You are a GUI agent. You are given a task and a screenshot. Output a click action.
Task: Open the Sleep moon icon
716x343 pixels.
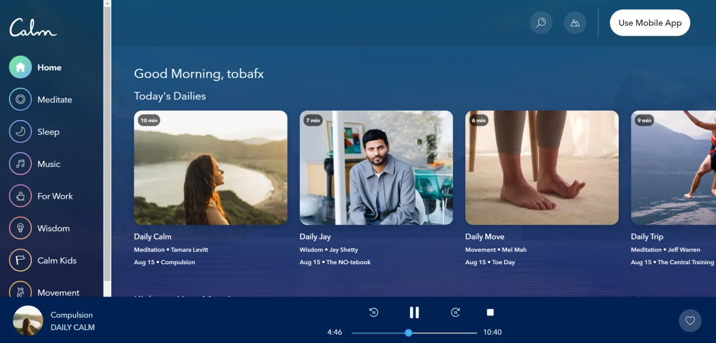20,132
